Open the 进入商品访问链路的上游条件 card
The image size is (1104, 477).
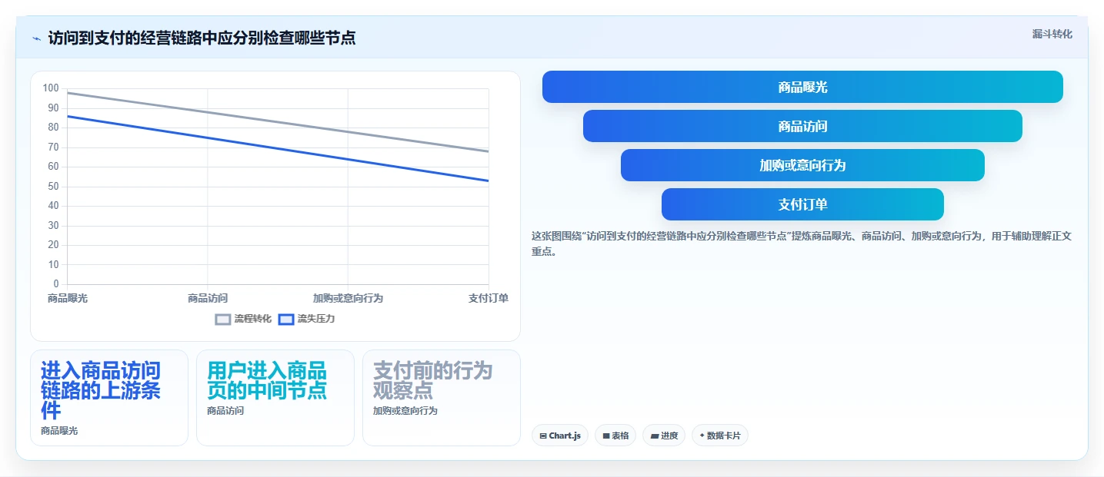(x=109, y=398)
